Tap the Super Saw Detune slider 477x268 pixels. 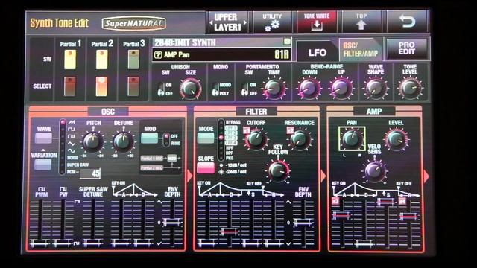tap(92, 223)
